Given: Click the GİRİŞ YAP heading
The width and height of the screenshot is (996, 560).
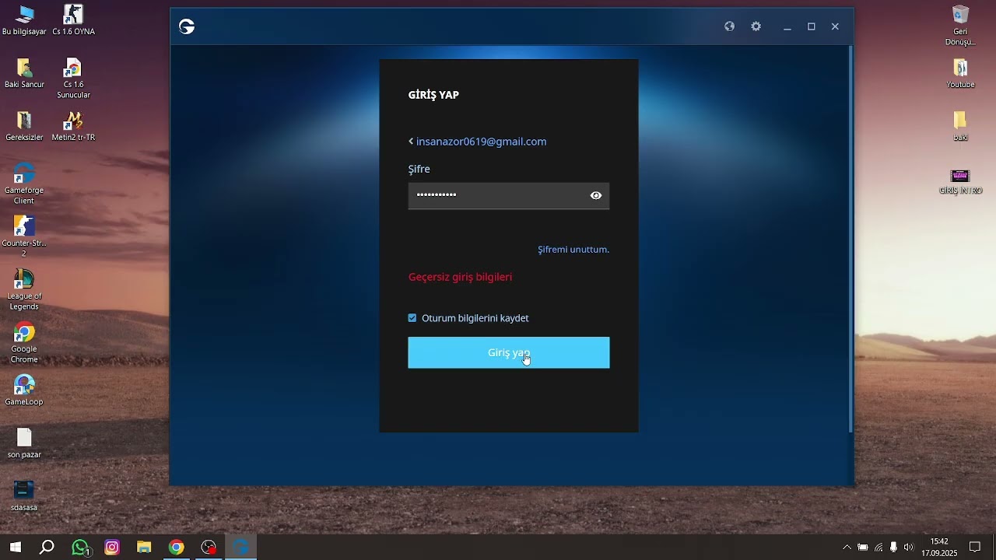Looking at the screenshot, I should click(433, 95).
